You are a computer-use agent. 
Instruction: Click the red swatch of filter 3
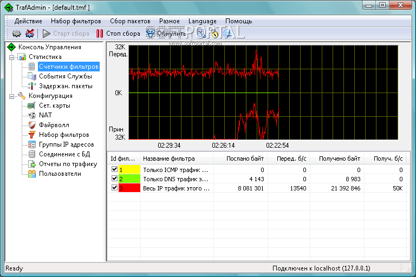click(129, 188)
